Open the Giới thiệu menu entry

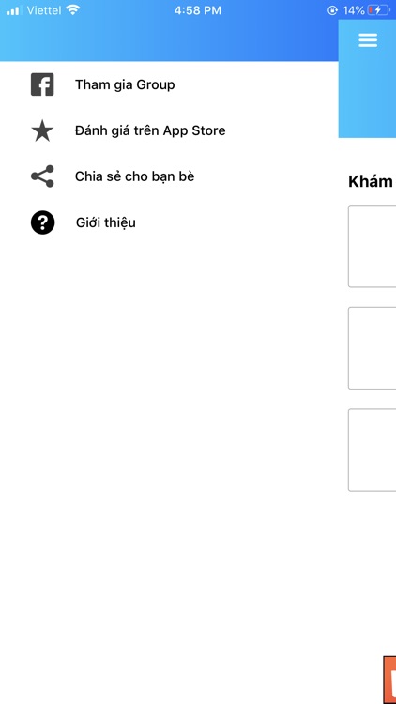105,222
